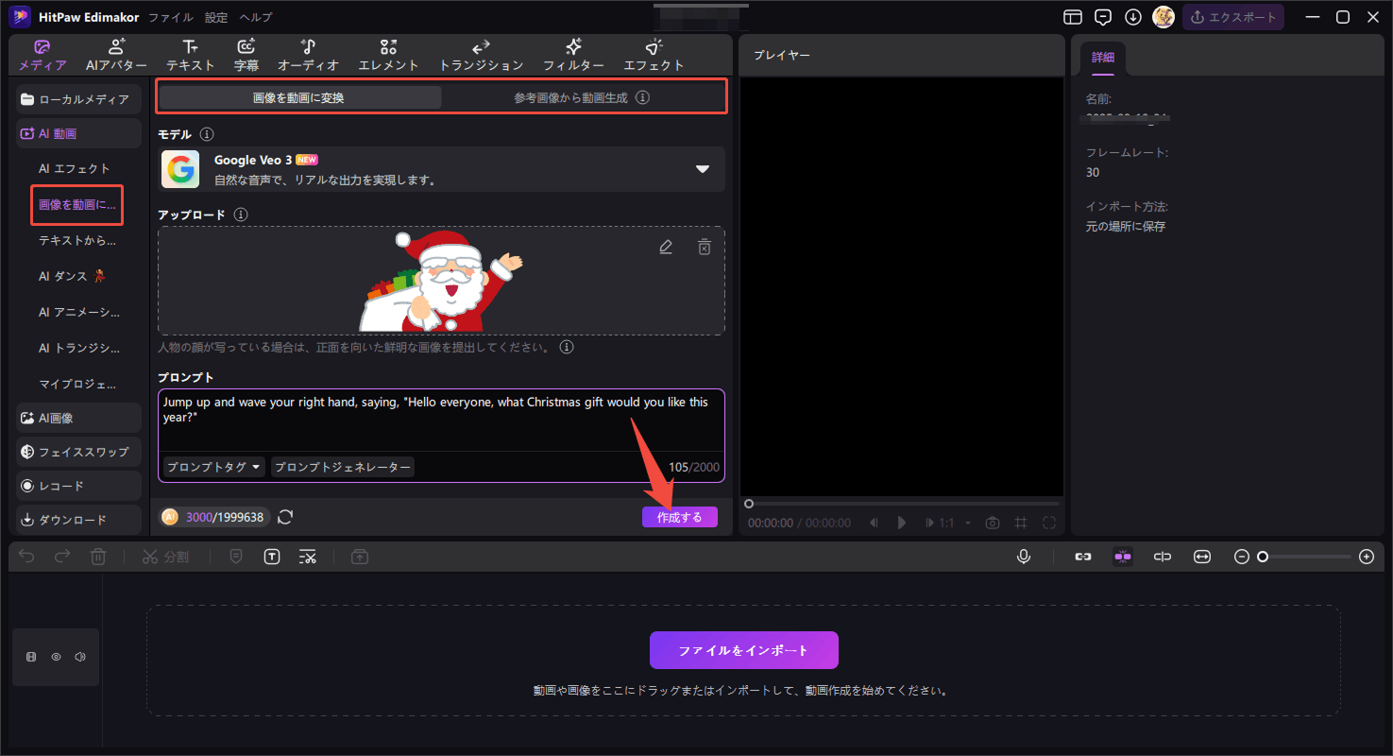1393x756 pixels.
Task: Click the AI credits coin counter
Action: coord(214,517)
